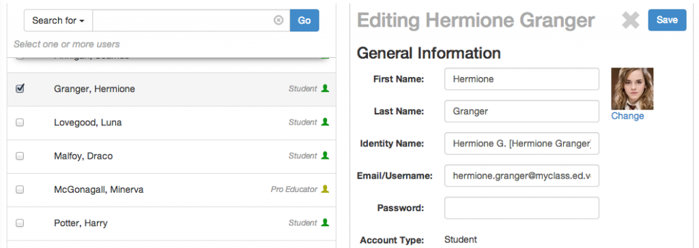Click 'Pro Educator' label in McGonagall row
This screenshot has width=699, height=248.
(x=294, y=189)
